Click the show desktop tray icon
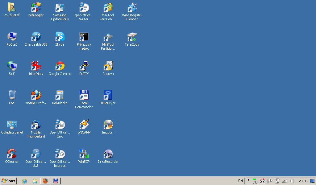Image resolution: width=316 pixels, height=185 pixels. 312,181
